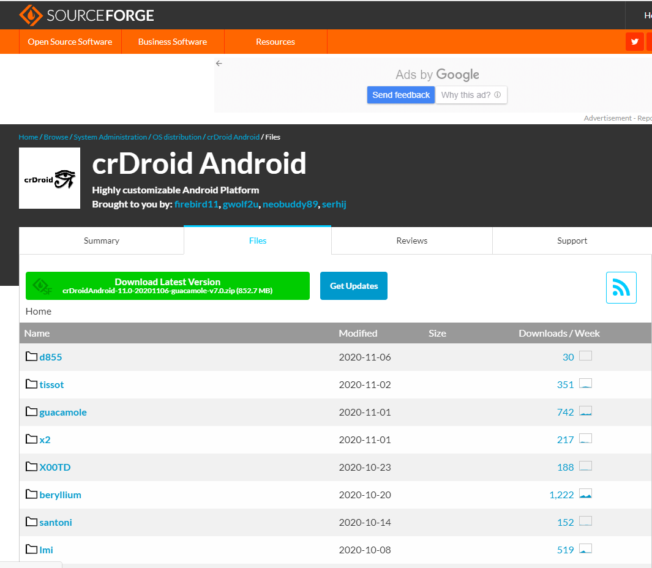The height and width of the screenshot is (568, 652).
Task: Open the x2 folder link
Action: tap(45, 439)
